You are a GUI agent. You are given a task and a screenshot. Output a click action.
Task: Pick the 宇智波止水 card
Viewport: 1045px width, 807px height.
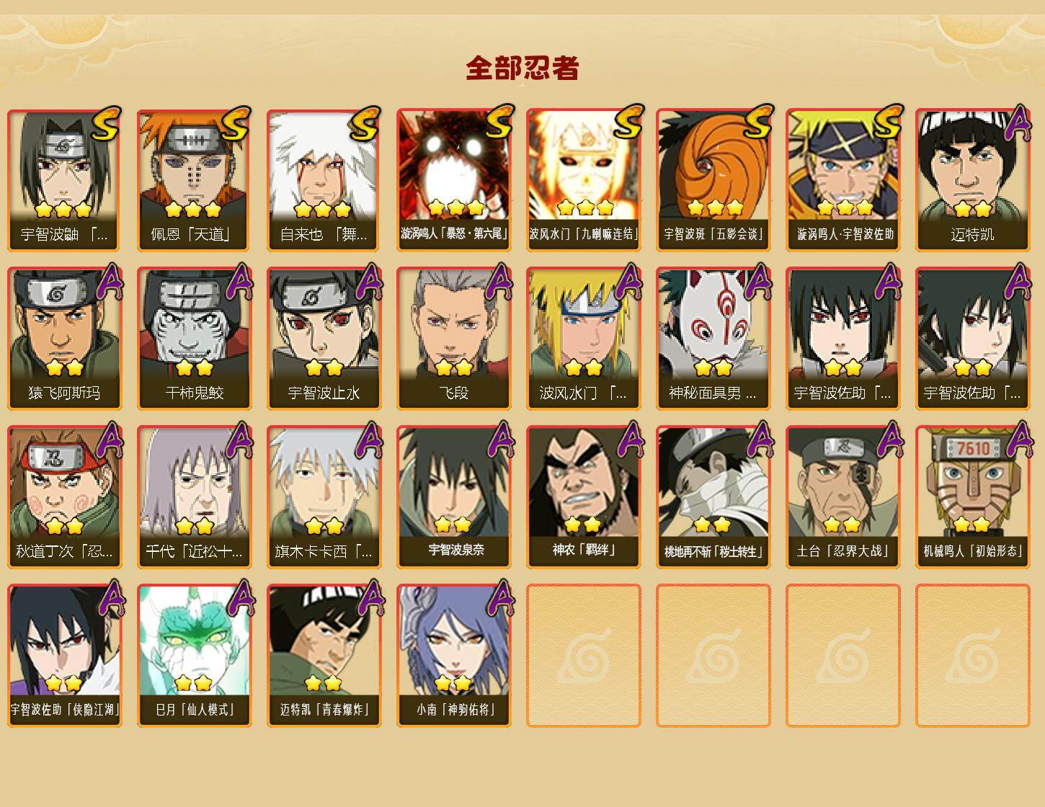click(324, 339)
